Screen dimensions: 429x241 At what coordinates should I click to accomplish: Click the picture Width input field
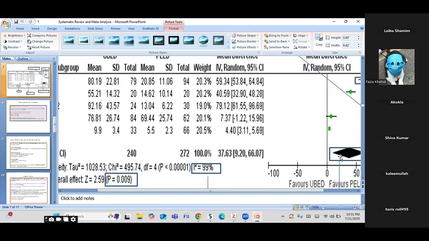tap(349, 45)
